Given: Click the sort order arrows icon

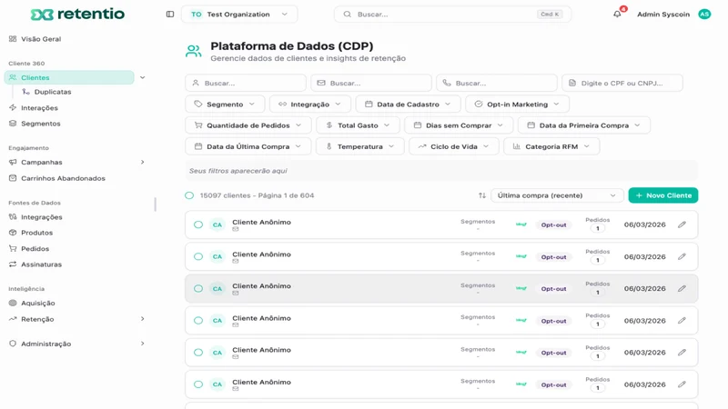Looking at the screenshot, I should [x=482, y=195].
